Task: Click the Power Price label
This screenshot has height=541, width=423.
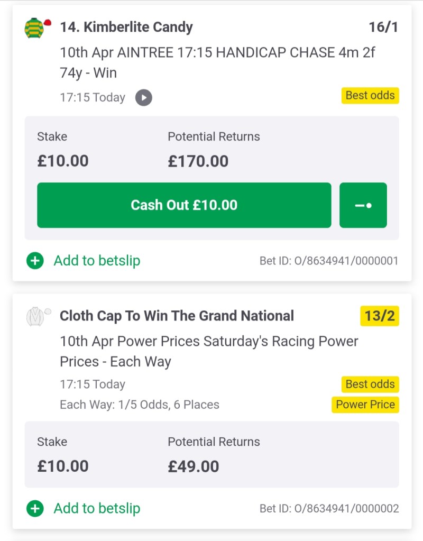Action: click(x=365, y=405)
